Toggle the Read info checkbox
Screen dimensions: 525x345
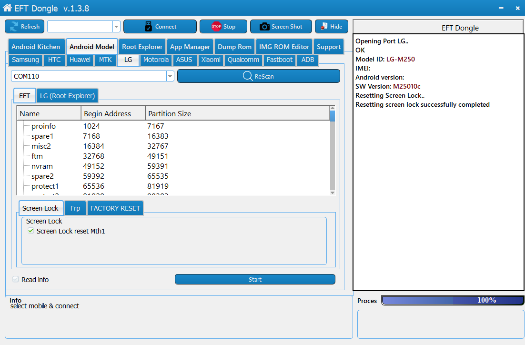tap(15, 279)
